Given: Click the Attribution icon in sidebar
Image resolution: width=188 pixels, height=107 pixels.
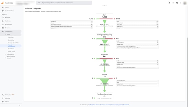Looking at the screenshot, I should pyautogui.click(x=3, y=95).
